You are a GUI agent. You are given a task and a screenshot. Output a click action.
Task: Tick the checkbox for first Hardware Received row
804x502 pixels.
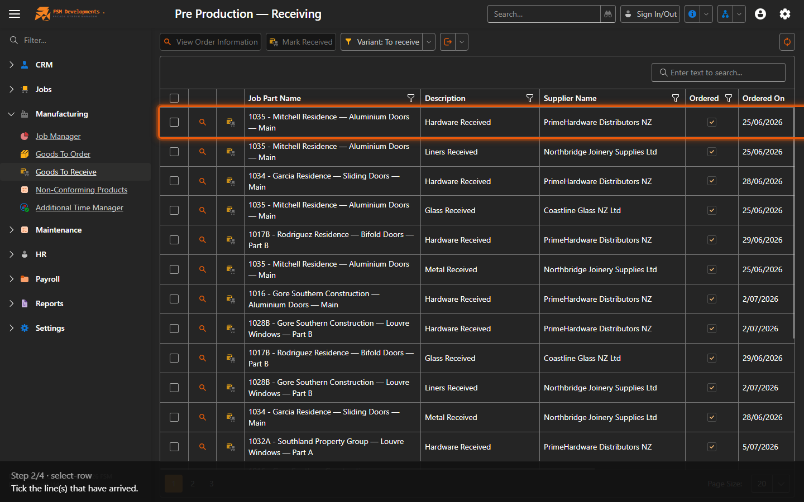click(174, 122)
